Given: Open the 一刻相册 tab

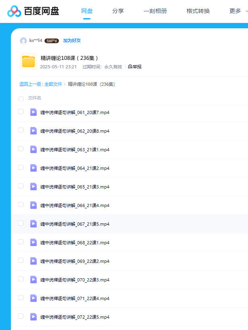Looking at the screenshot, I should click(x=155, y=11).
